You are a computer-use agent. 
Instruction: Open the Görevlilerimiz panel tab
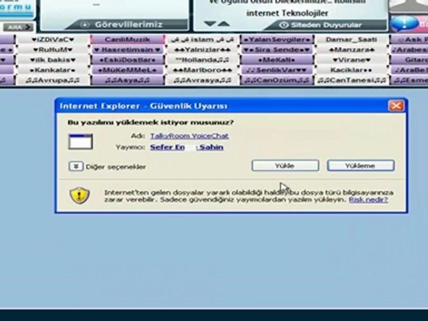128,25
